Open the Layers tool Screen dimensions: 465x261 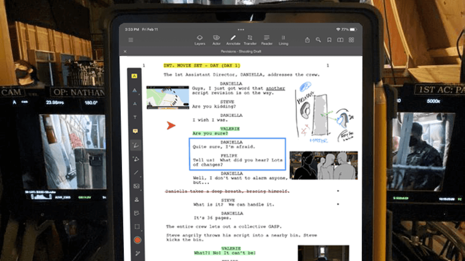pyautogui.click(x=200, y=40)
